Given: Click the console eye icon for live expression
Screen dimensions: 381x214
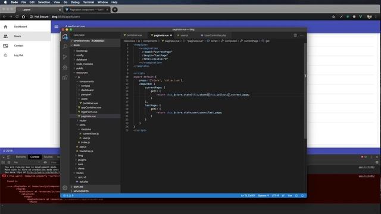Looking at the screenshot, I should [x=45, y=162].
